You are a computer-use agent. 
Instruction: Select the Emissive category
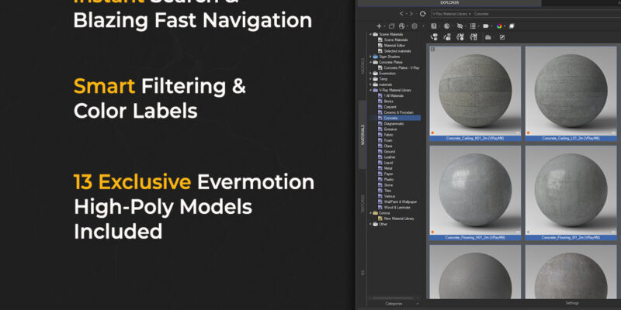(390, 129)
